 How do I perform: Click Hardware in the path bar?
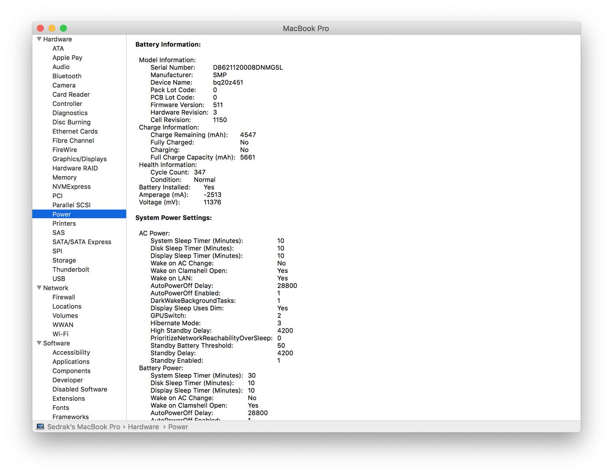pyautogui.click(x=143, y=427)
